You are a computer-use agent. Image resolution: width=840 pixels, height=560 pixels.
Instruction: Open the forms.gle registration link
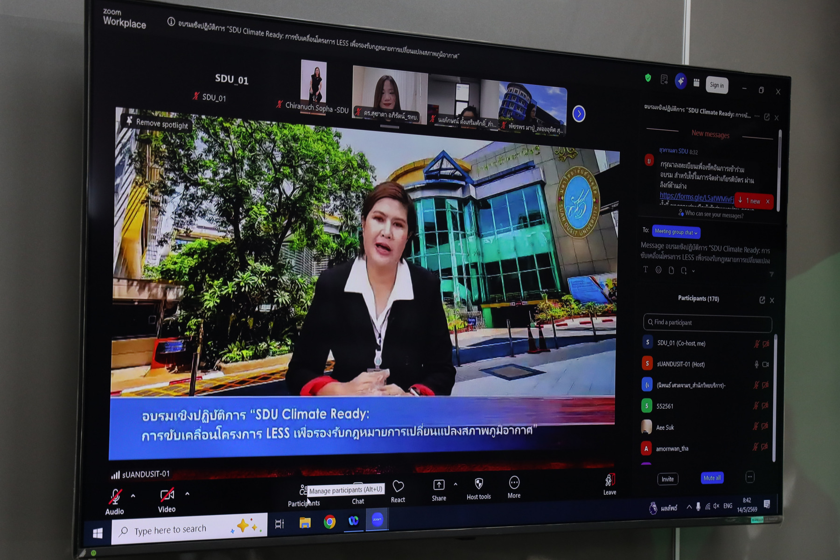tap(697, 197)
